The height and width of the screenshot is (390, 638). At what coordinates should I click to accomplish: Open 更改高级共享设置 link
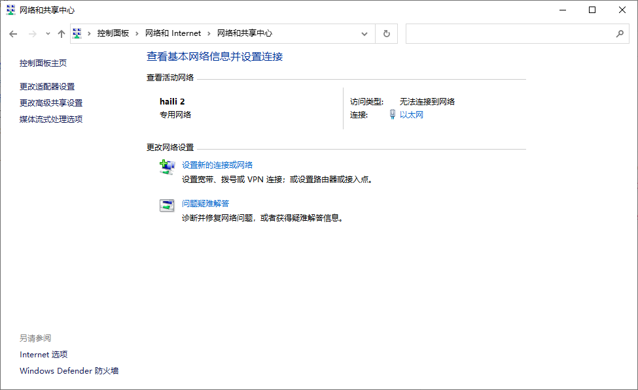tap(51, 103)
